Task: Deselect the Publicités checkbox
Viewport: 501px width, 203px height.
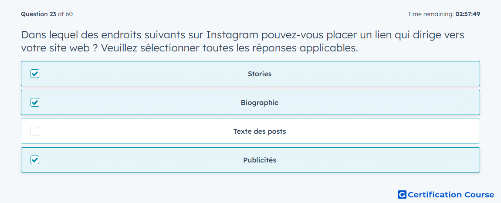Action: click(35, 160)
